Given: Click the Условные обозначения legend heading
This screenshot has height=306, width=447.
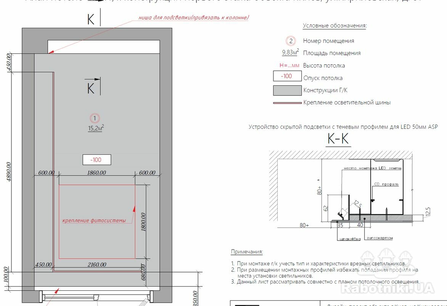Looking at the screenshot, I should tap(334, 26).
